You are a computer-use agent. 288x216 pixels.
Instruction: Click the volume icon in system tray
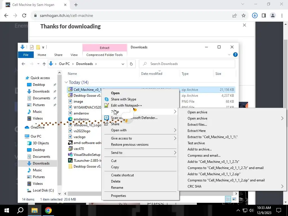(x=251, y=210)
